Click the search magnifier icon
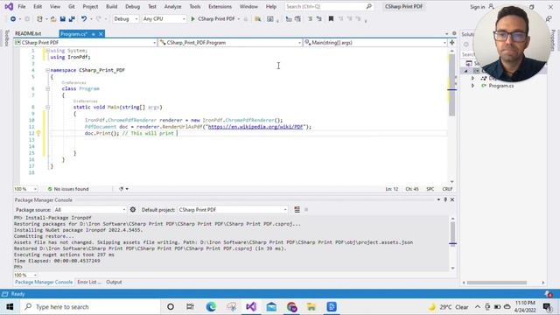This screenshot has height=315, width=560. pos(369,6)
